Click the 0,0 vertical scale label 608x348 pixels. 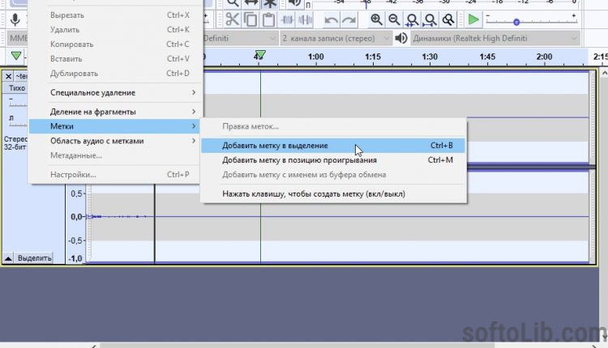[x=76, y=216]
